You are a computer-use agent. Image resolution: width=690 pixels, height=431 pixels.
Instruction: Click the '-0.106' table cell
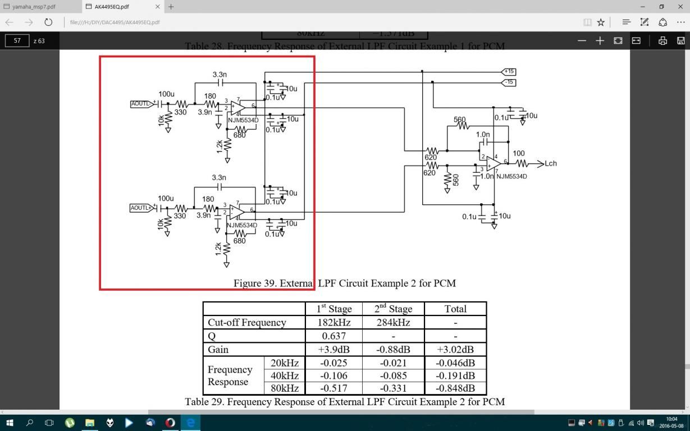click(334, 375)
